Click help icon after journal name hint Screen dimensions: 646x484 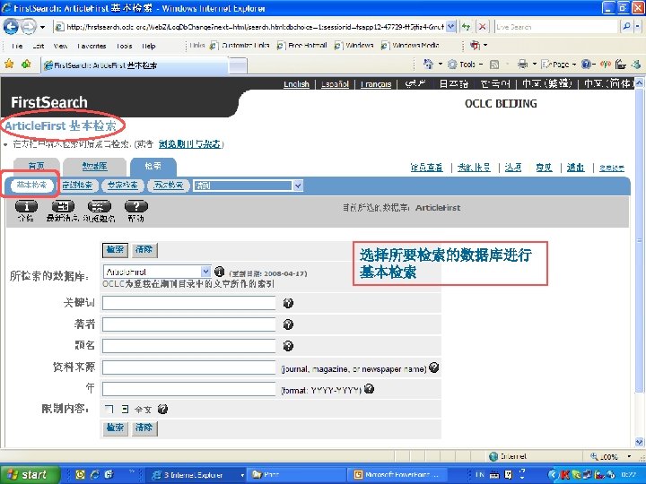(x=434, y=367)
